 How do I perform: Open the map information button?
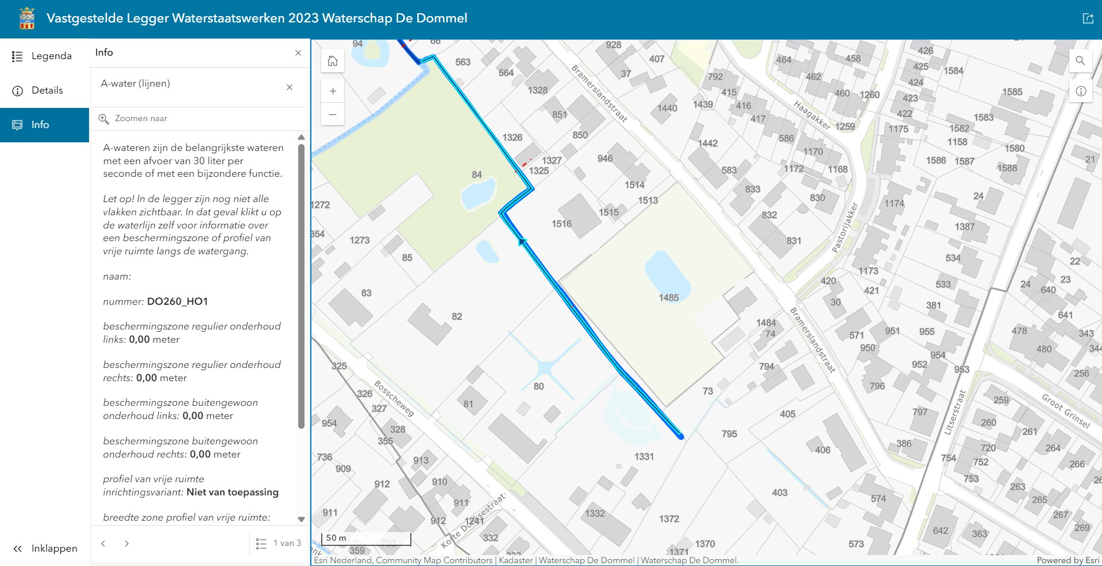coord(1080,91)
